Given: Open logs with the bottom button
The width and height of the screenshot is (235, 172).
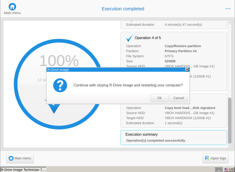Looking at the screenshot, I should pos(216,158).
